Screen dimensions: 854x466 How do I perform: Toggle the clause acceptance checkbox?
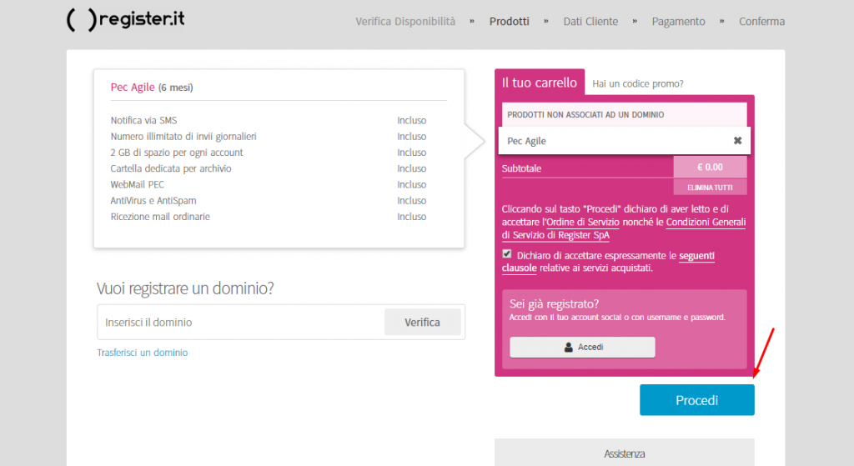click(507, 254)
